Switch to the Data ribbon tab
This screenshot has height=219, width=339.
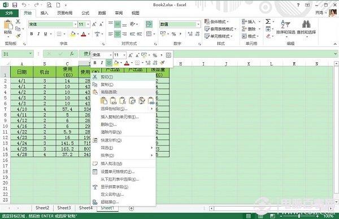click(102, 13)
